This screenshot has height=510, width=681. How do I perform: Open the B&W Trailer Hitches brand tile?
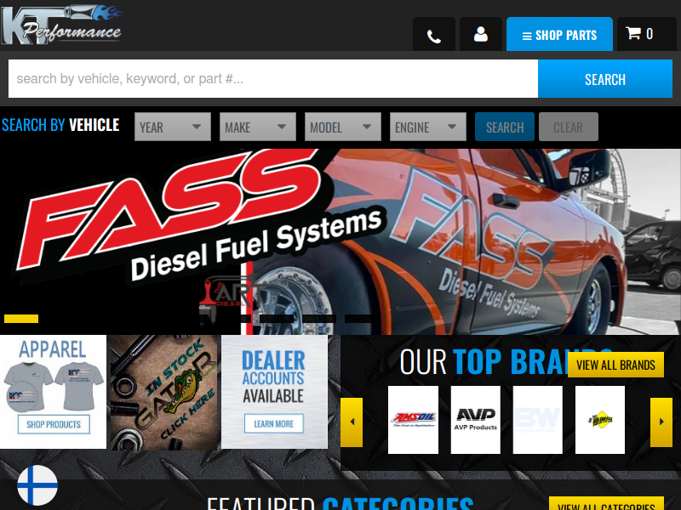pyautogui.click(x=538, y=420)
